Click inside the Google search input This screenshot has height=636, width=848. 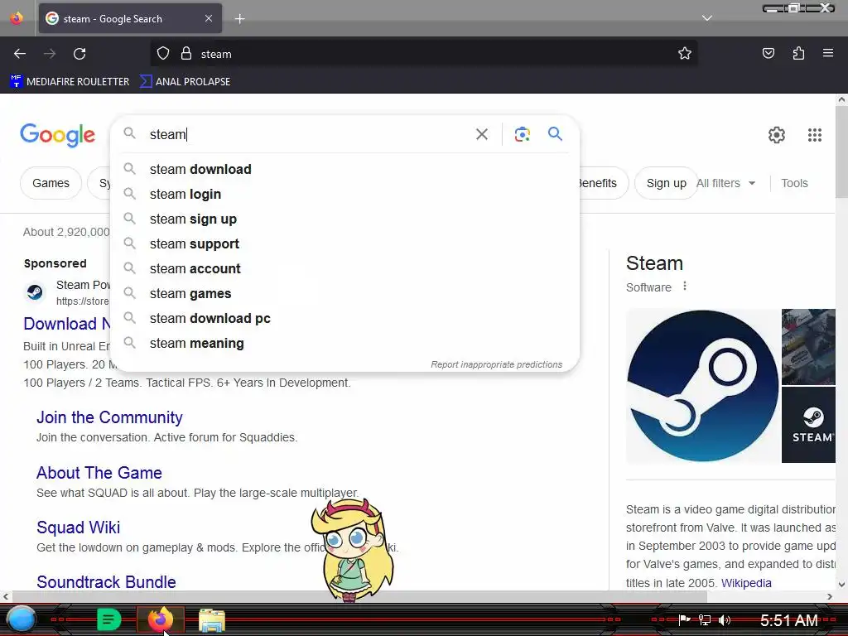click(x=306, y=134)
